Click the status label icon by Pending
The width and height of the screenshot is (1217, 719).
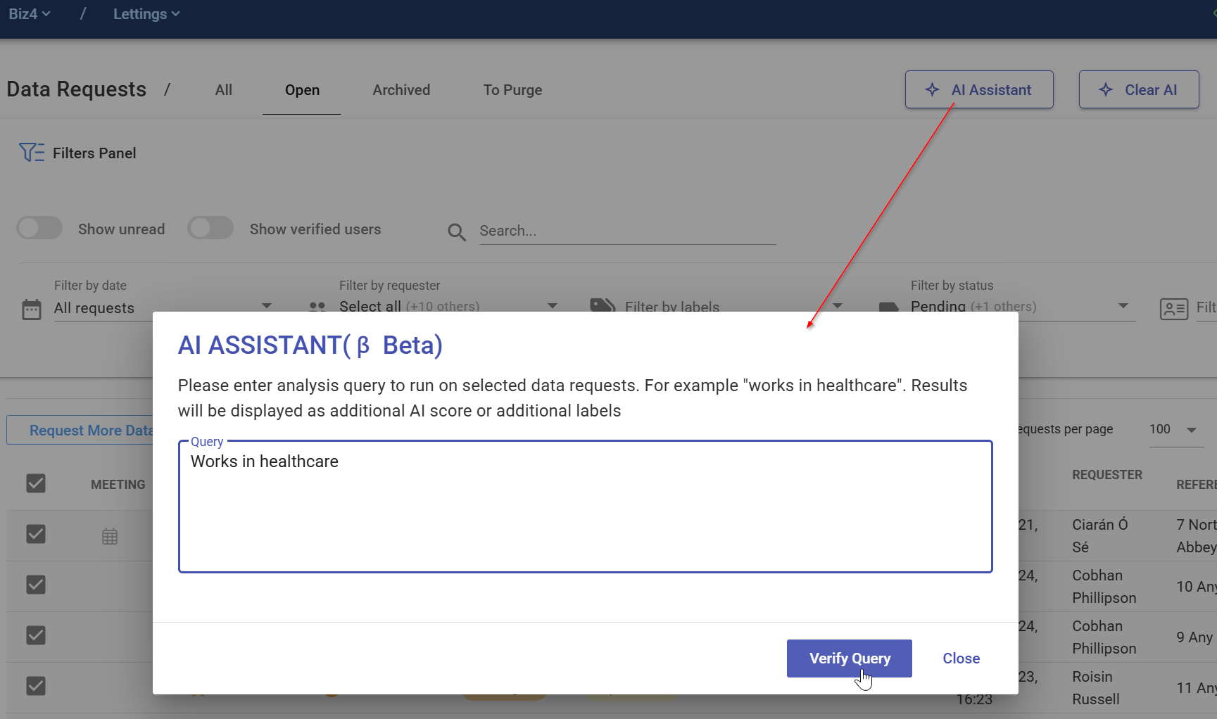tap(888, 307)
